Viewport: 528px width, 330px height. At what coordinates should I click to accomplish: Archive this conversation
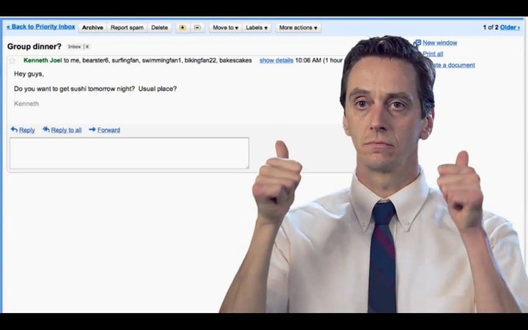[92, 28]
